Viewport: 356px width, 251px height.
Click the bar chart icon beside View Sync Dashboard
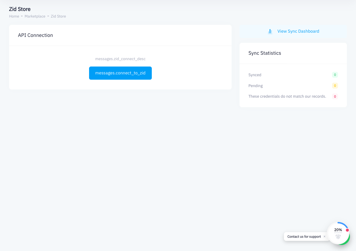(x=270, y=31)
